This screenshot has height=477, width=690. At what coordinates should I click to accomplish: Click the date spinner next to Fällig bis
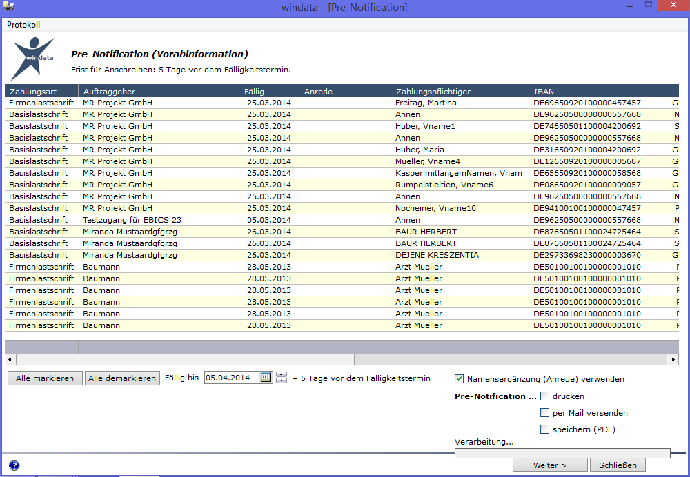pos(282,378)
